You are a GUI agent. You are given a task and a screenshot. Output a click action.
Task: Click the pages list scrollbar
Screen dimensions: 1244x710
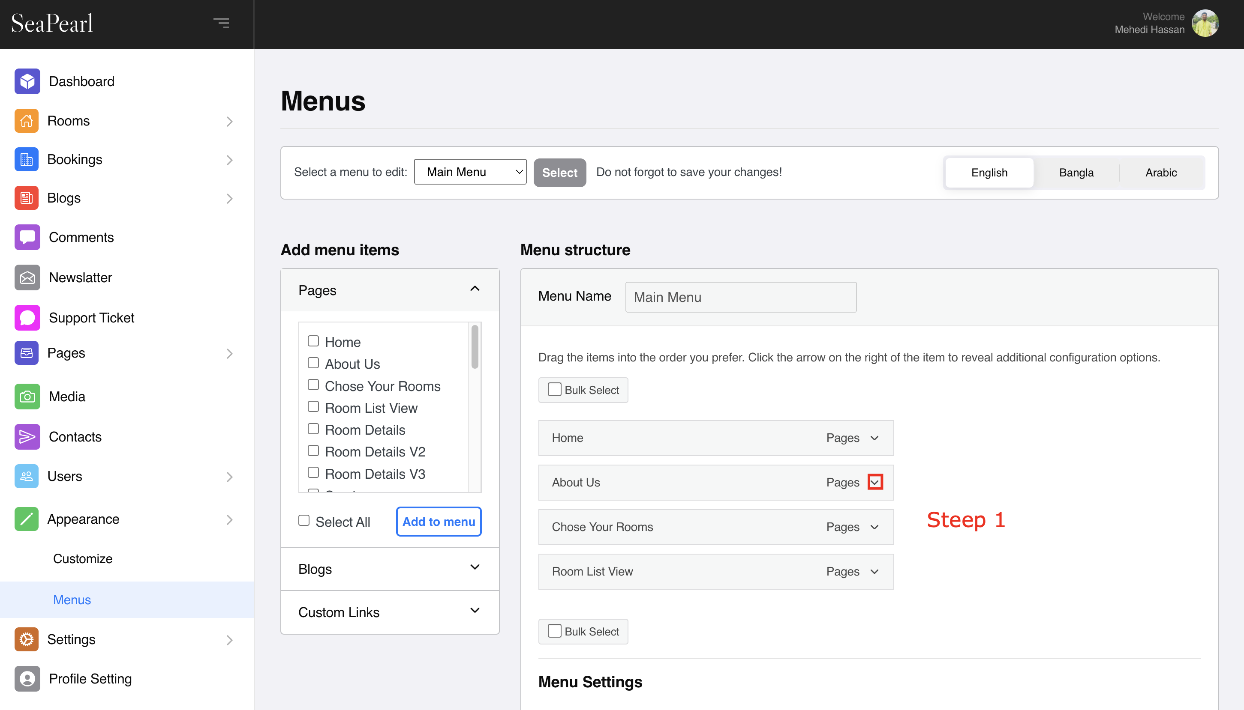coord(475,347)
